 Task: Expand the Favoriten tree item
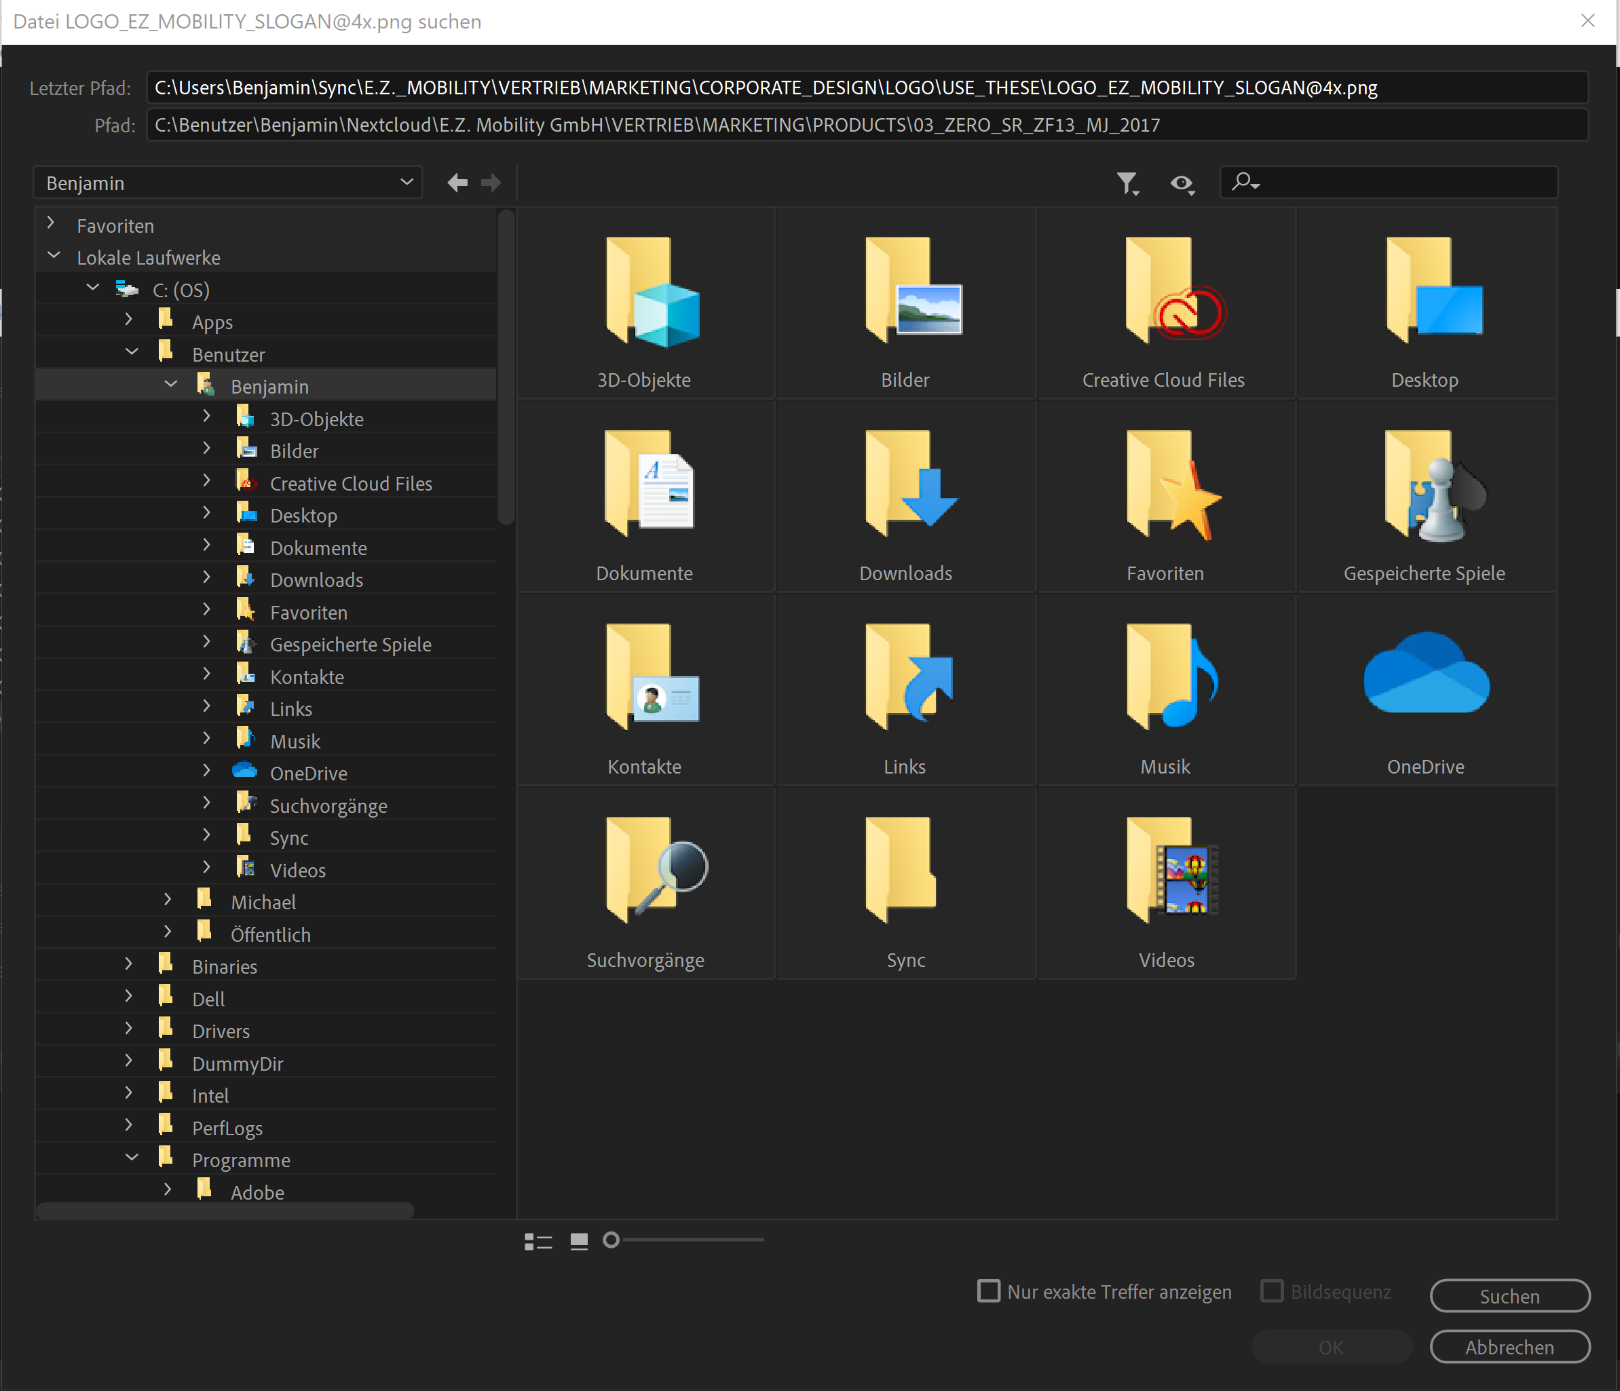point(51,225)
